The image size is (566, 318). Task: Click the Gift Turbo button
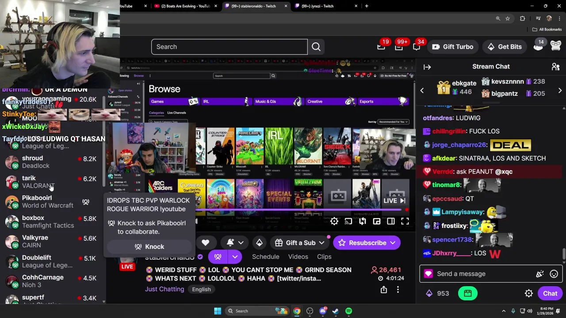(452, 47)
